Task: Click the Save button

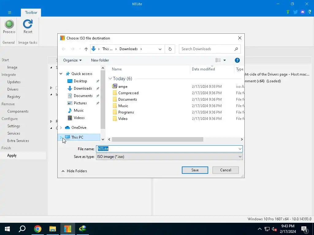Action: [x=195, y=170]
